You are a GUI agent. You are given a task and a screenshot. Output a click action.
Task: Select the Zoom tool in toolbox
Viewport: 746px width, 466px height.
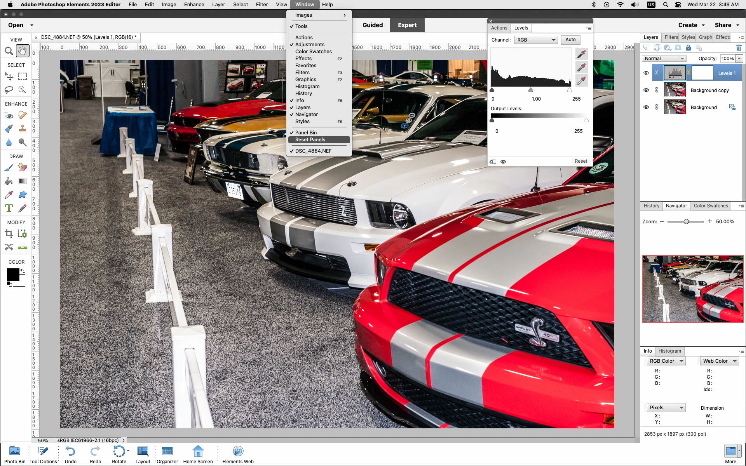coord(9,51)
